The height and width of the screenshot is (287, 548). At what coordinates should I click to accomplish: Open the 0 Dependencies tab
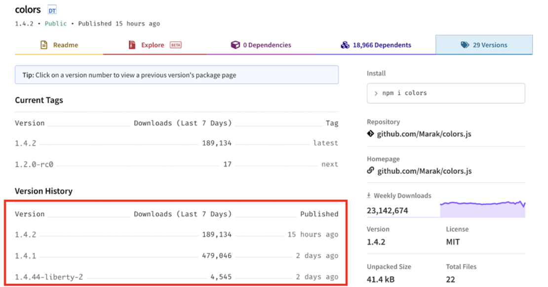261,45
